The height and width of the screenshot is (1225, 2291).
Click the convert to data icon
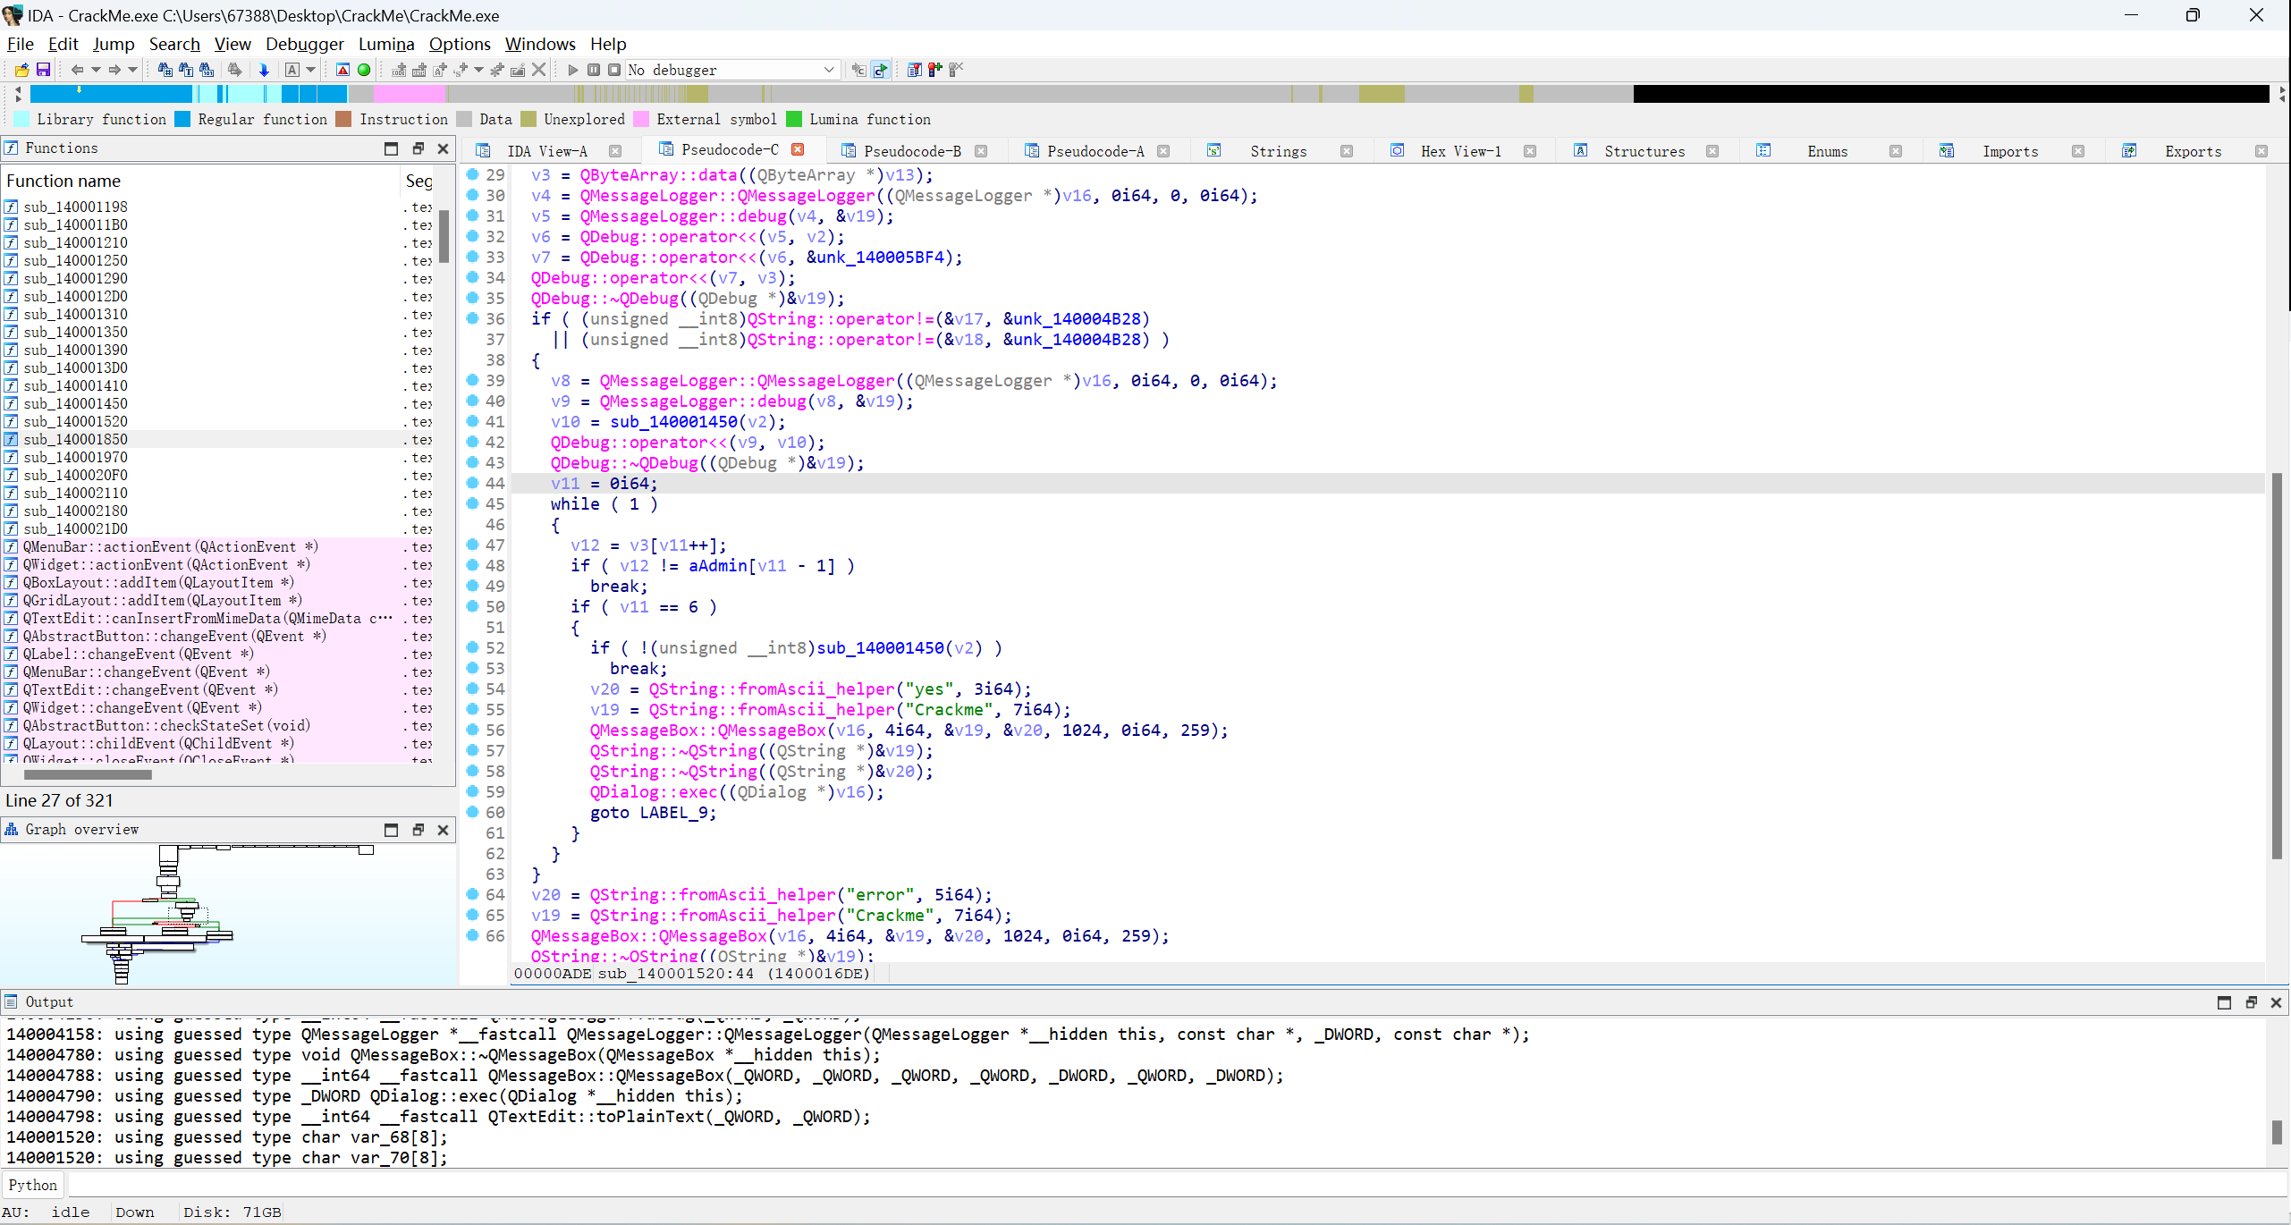click(x=418, y=70)
